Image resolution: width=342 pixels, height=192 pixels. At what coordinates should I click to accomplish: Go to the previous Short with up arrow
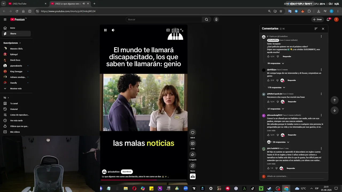click(335, 100)
